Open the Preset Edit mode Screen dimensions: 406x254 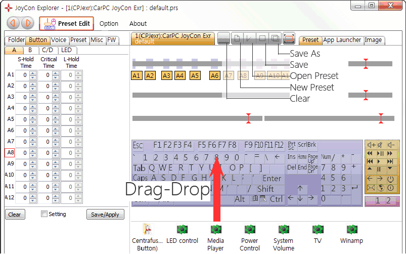[x=67, y=24]
